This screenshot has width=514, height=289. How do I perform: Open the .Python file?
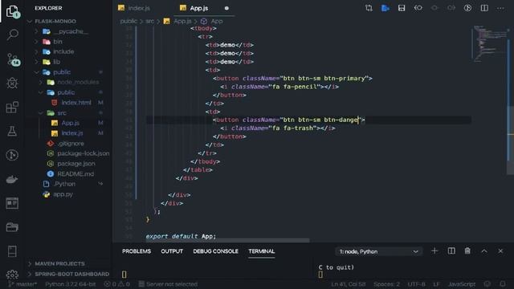(64, 184)
